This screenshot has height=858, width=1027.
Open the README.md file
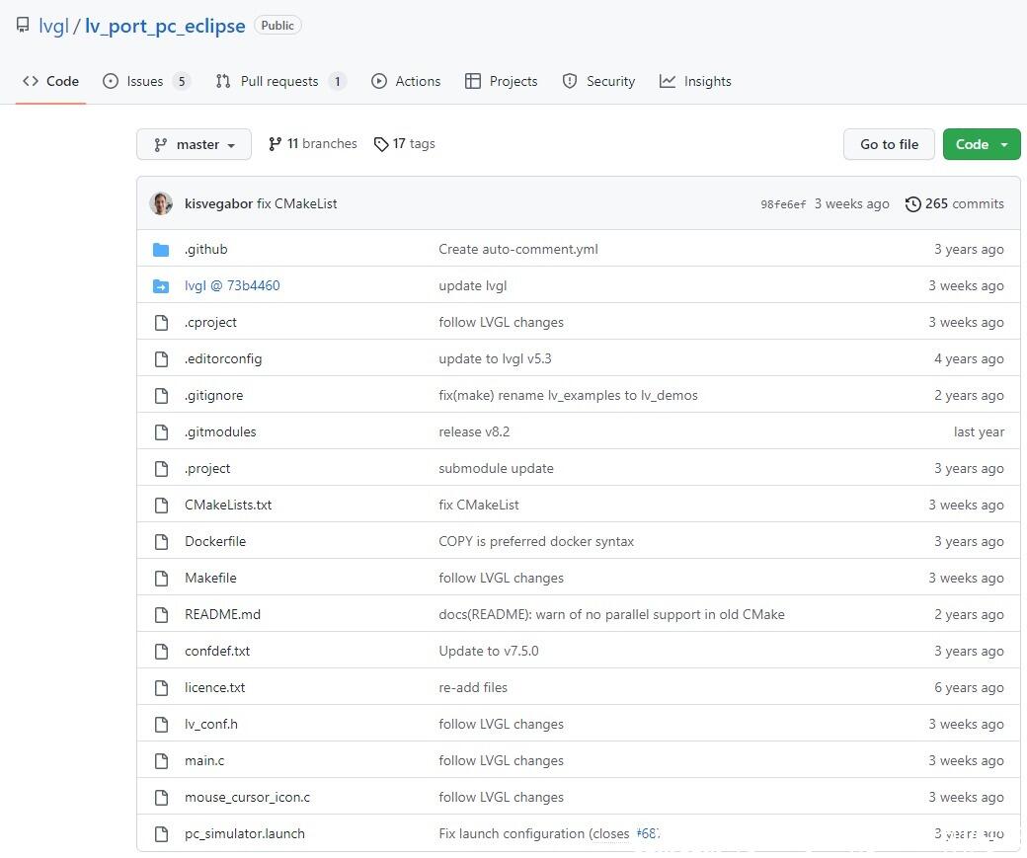(222, 615)
